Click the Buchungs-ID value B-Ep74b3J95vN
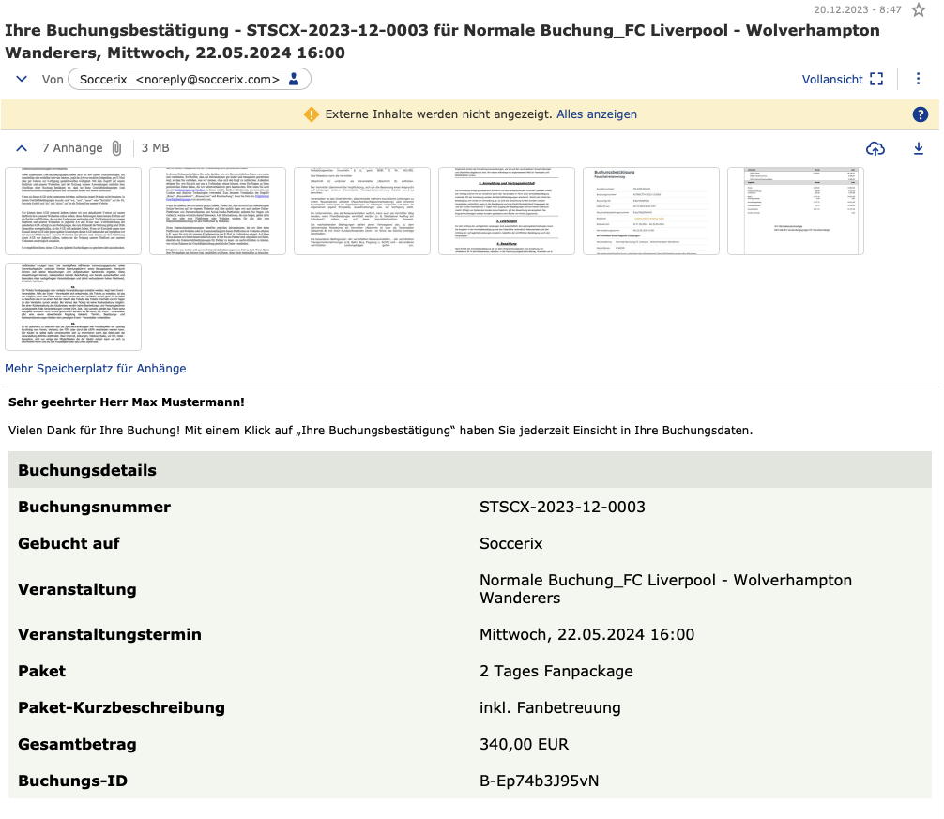This screenshot has width=944, height=819. (539, 781)
